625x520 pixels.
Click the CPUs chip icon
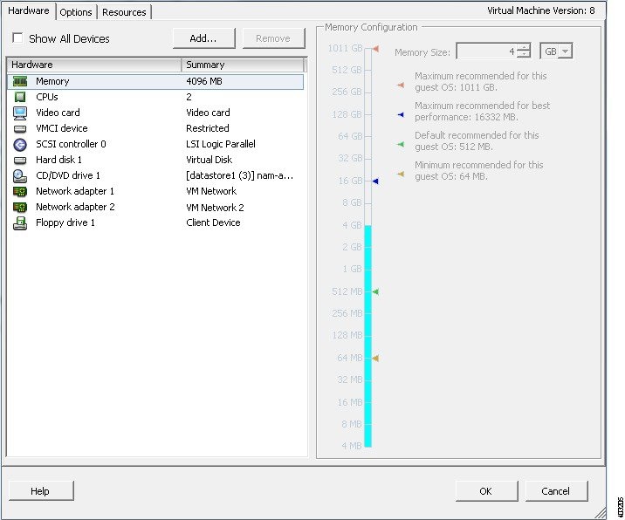click(x=20, y=97)
